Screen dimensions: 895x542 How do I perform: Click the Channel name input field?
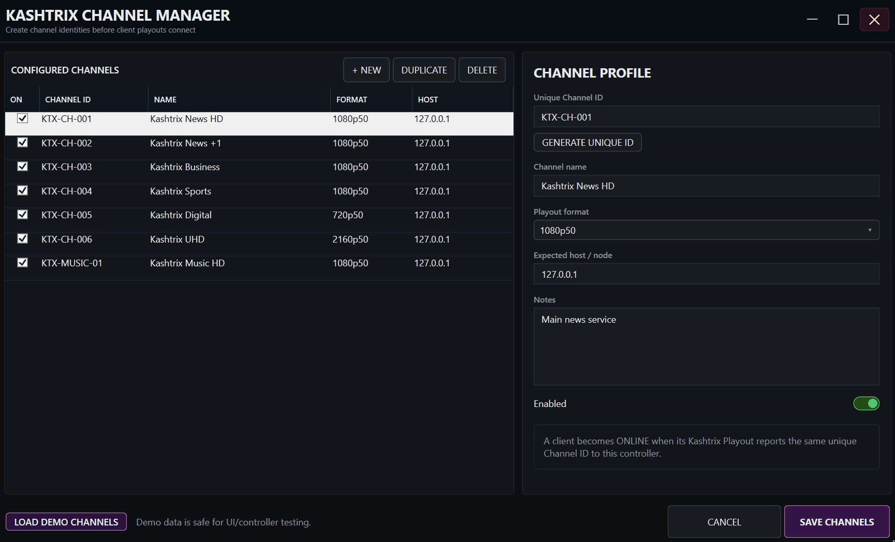coord(707,186)
